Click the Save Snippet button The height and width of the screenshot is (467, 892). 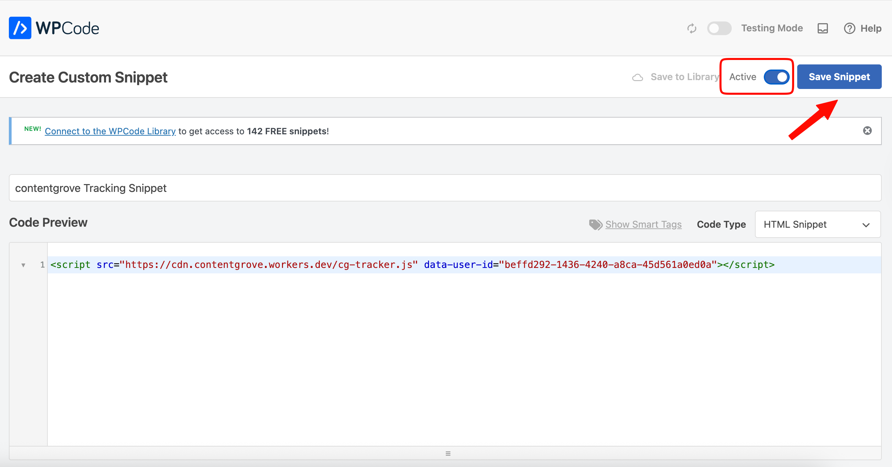tap(839, 77)
